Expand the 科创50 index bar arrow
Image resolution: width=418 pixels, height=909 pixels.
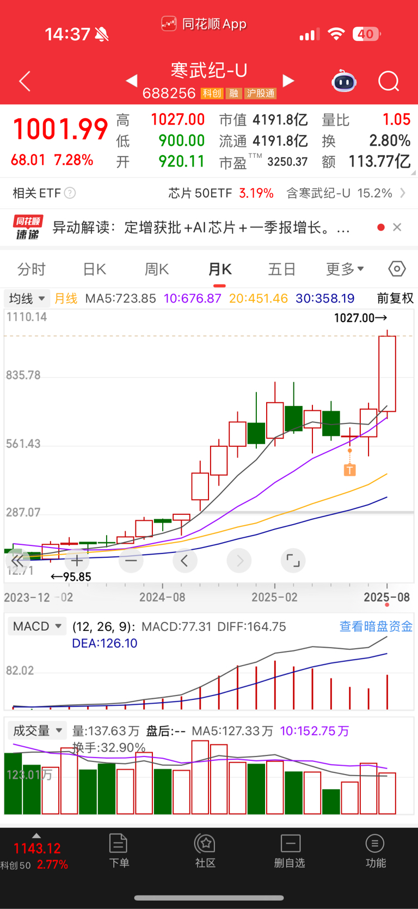[36, 836]
